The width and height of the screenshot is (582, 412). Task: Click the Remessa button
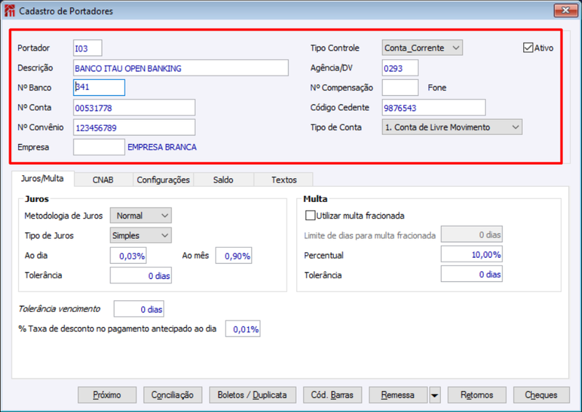[397, 395]
